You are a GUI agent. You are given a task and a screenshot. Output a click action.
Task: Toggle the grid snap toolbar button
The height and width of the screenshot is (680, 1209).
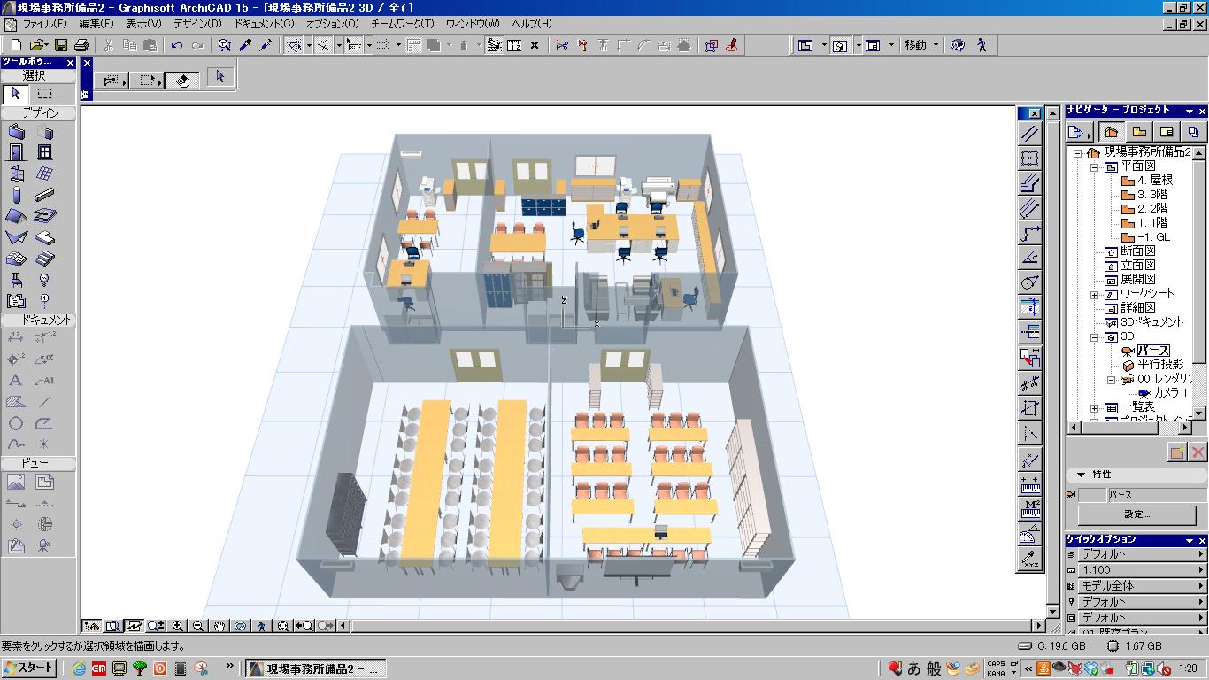click(x=383, y=45)
